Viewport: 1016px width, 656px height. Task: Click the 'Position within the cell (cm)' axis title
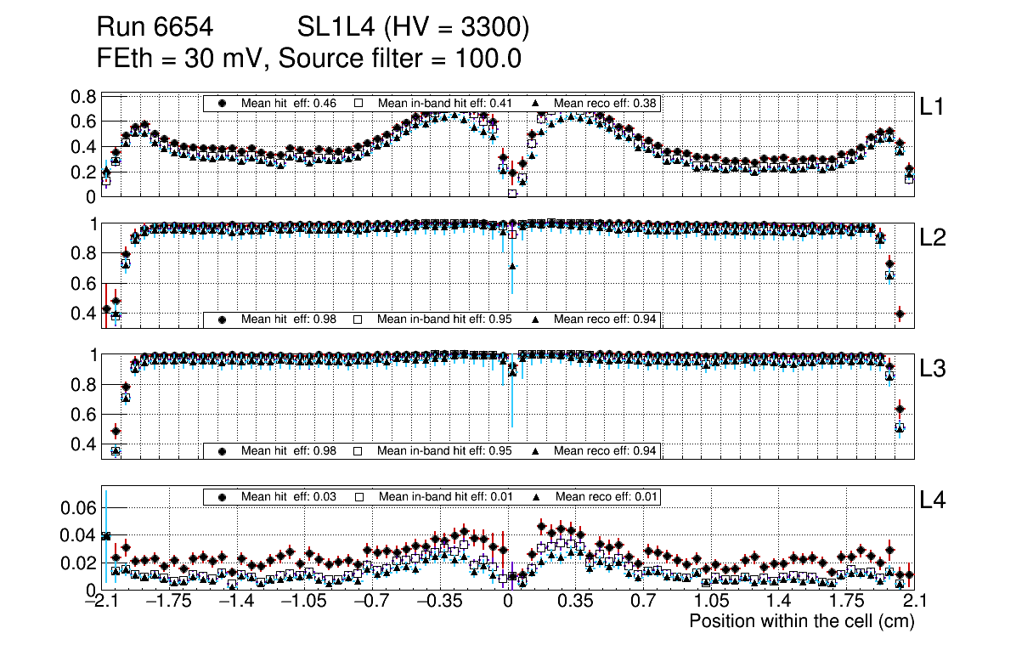pyautogui.click(x=801, y=621)
